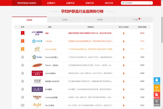Image resolution: width=163 pixels, height=109 pixels.
Task: Open the red document cooperation widget
Action: pos(157,95)
